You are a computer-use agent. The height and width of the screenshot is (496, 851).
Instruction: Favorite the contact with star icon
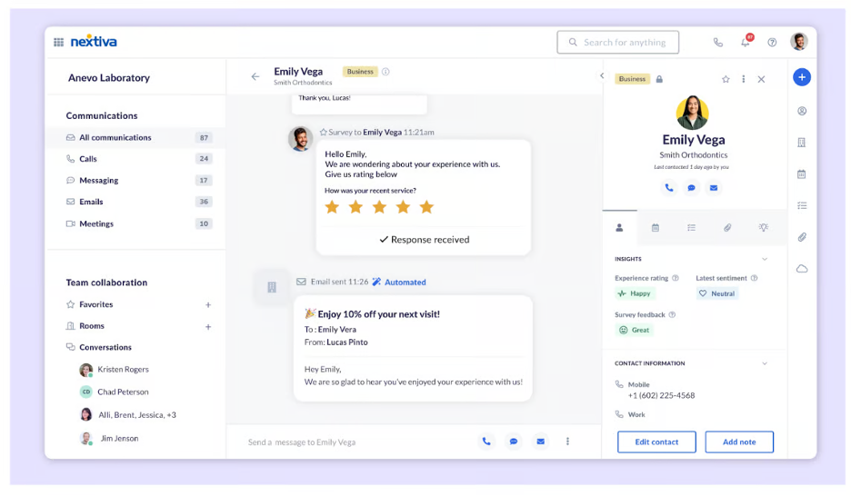point(726,79)
